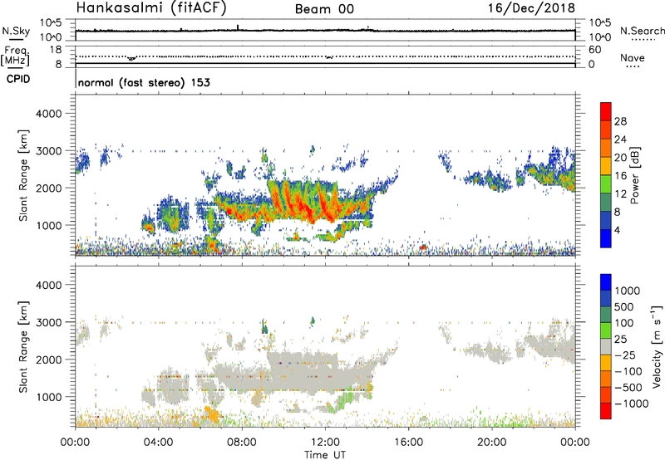Screen dimensions: 665x460
Task: Click the 'Hankasalmi (fitACF)' title text
Action: pos(151,7)
